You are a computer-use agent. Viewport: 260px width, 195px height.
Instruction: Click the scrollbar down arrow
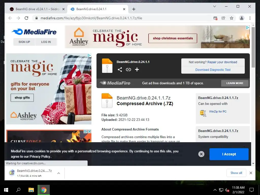tap(253, 164)
